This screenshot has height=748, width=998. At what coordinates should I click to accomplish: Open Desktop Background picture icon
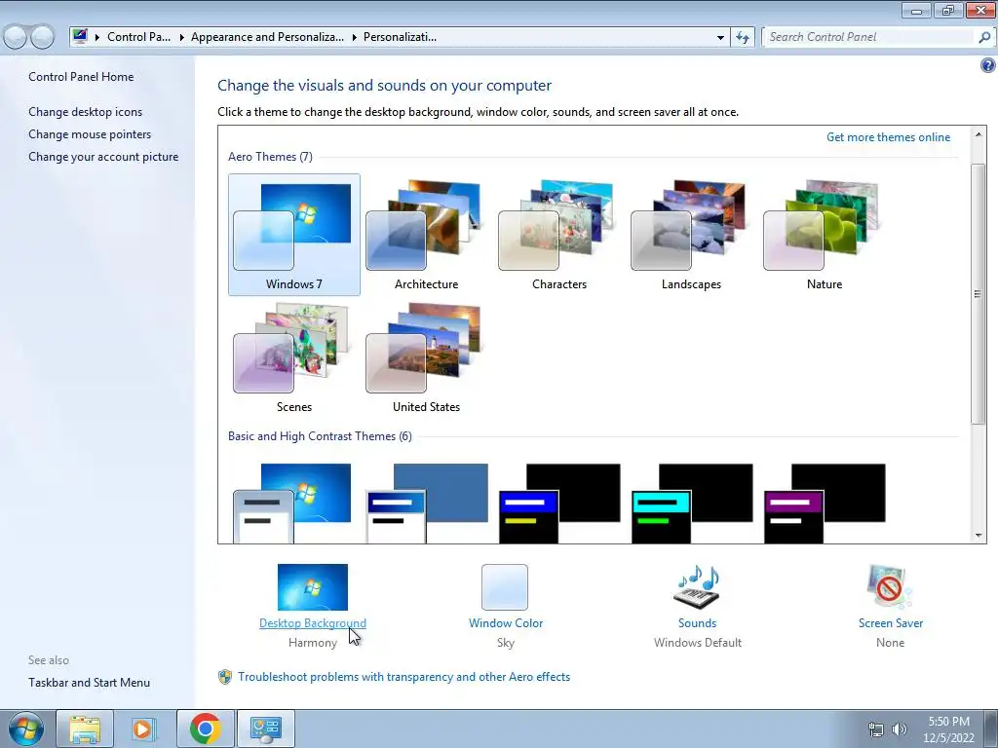coord(313,587)
